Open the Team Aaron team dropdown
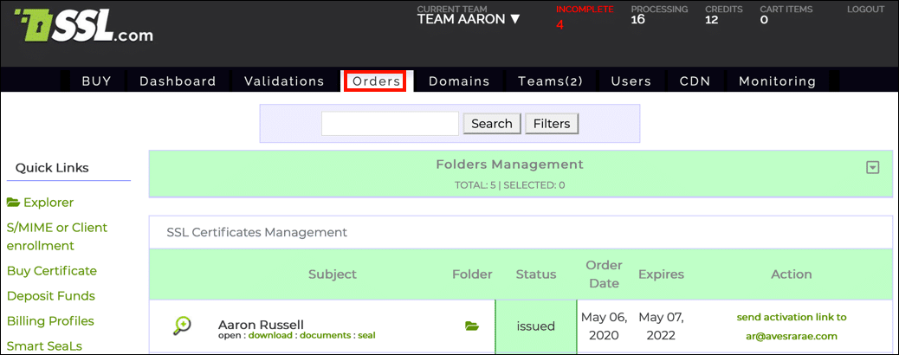 [469, 19]
